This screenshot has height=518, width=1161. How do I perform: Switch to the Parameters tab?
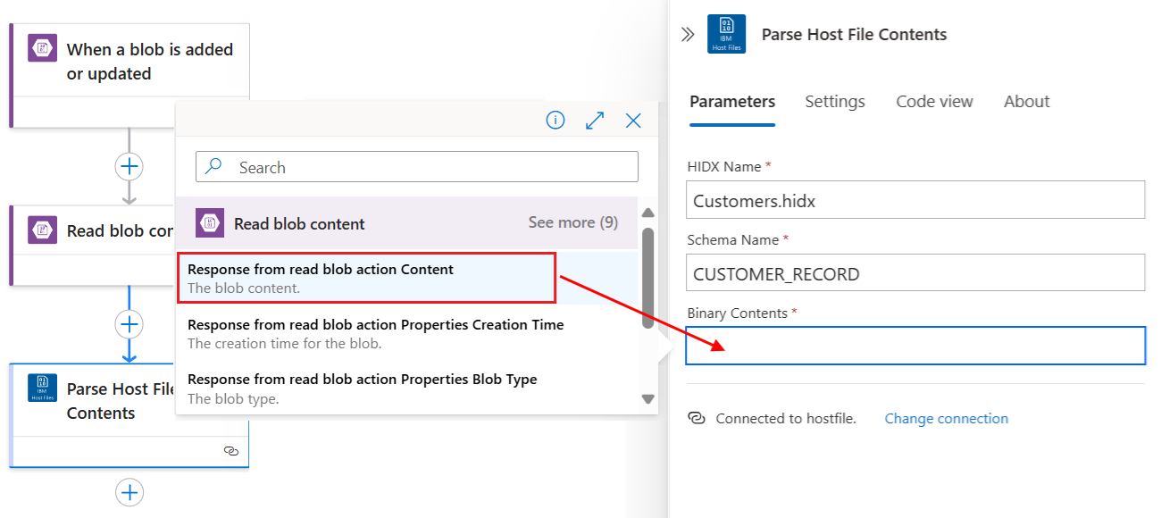click(x=732, y=102)
